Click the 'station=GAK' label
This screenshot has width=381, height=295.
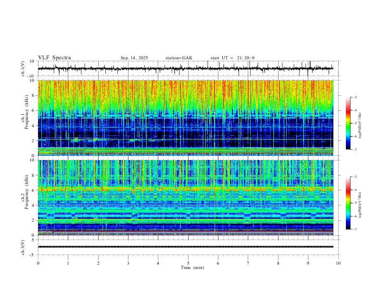point(178,58)
